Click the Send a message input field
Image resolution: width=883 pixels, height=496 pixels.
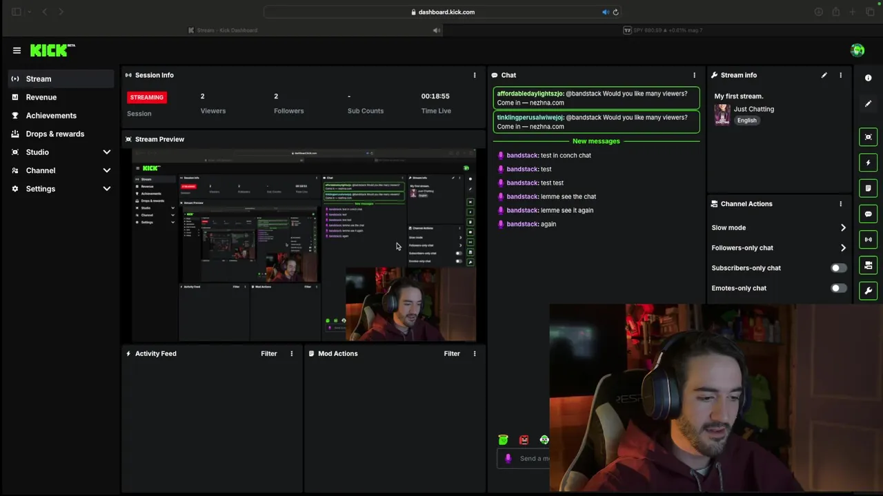(524, 458)
